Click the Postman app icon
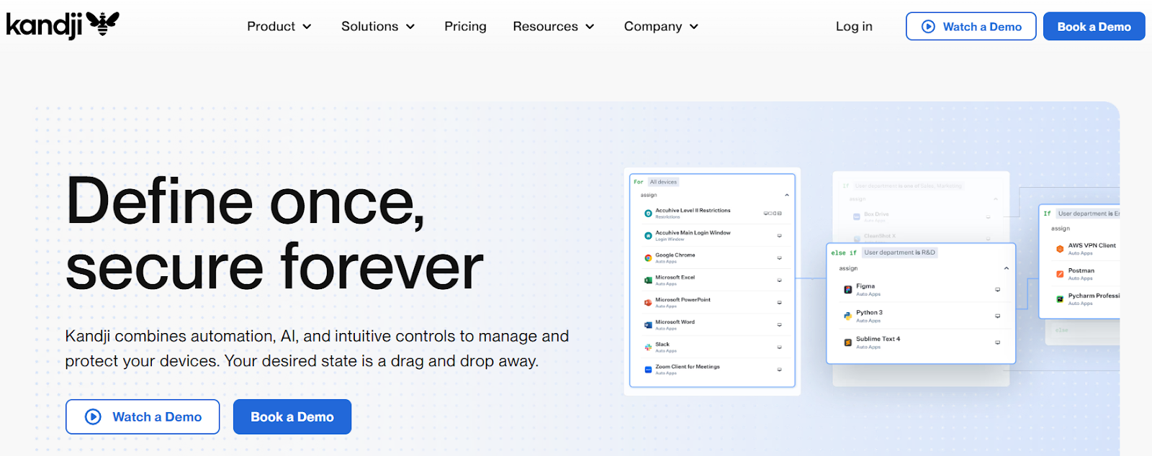The width and height of the screenshot is (1152, 456). (x=1060, y=274)
